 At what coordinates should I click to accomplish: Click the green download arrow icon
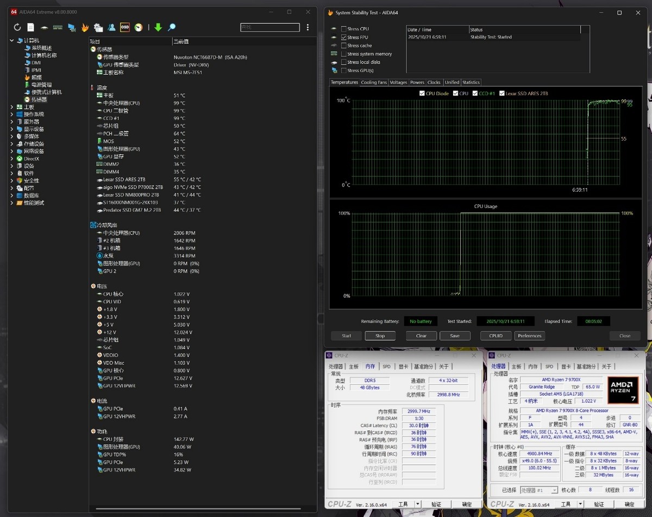[158, 27]
